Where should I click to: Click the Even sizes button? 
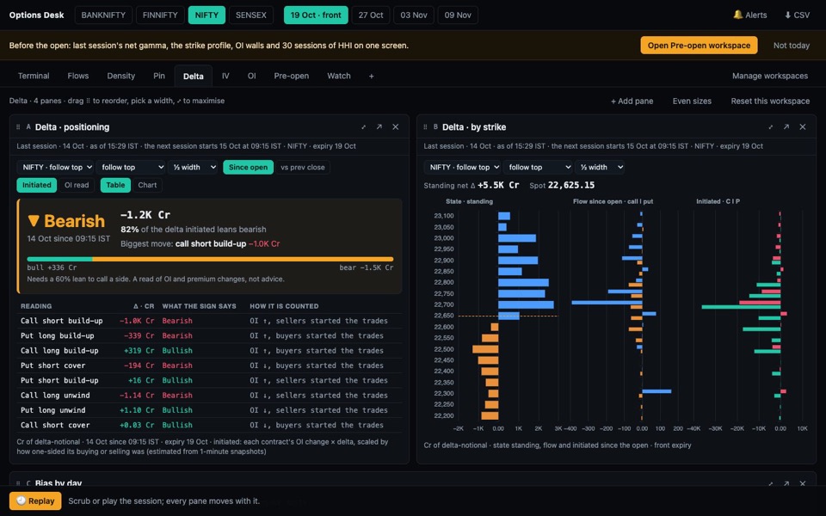(692, 101)
